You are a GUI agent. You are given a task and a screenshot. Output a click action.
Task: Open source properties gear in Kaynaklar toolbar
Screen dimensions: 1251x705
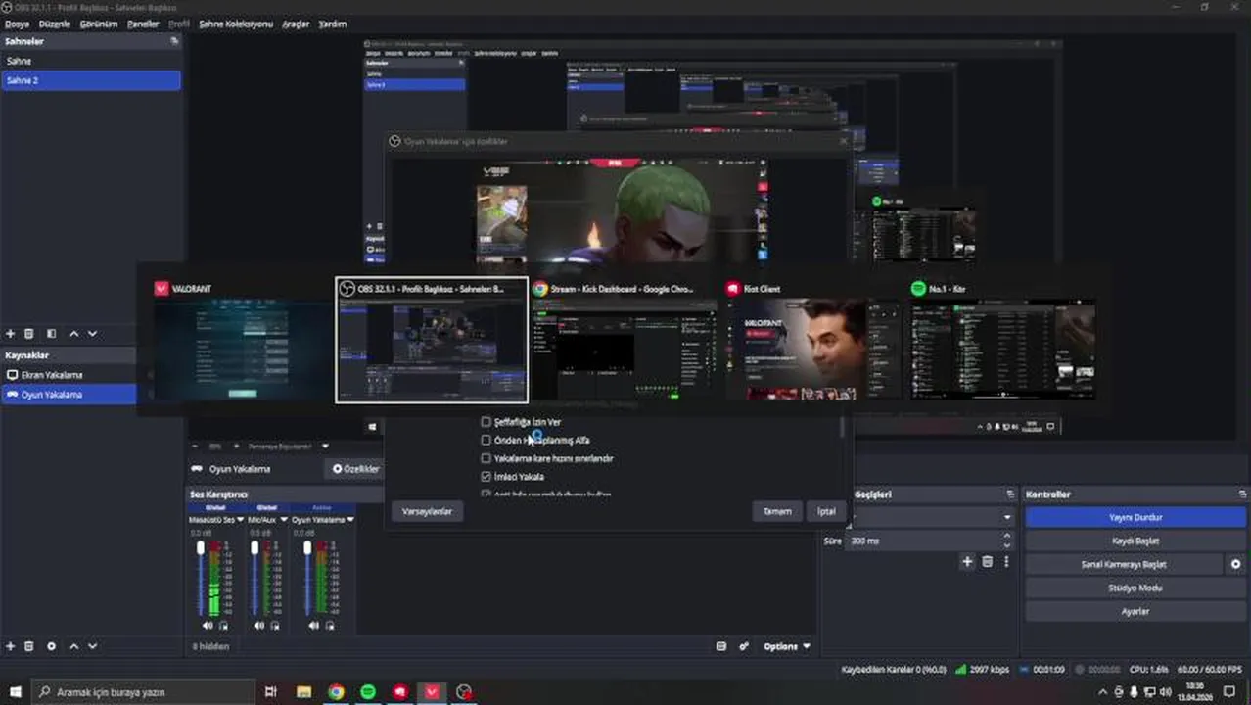coord(52,646)
